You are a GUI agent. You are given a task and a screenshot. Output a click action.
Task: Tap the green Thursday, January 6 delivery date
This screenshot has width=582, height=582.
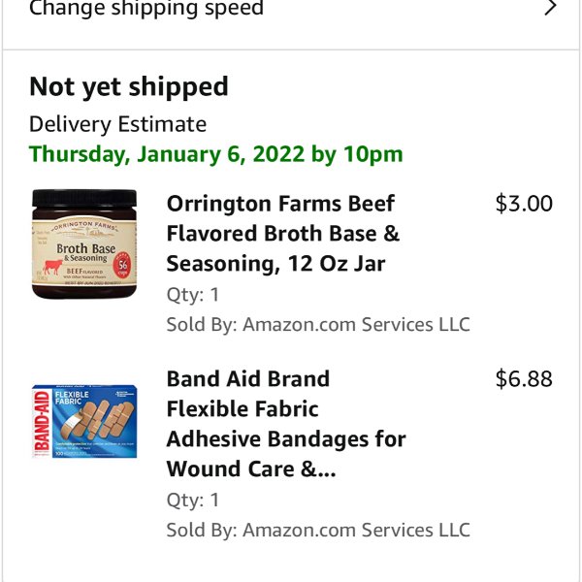click(216, 154)
